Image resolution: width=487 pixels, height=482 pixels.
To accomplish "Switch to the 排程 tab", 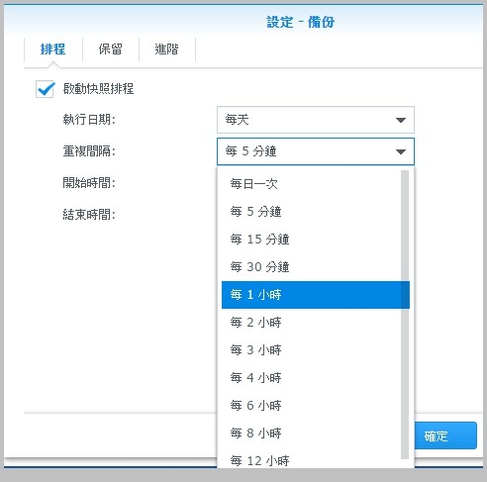I will 53,49.
